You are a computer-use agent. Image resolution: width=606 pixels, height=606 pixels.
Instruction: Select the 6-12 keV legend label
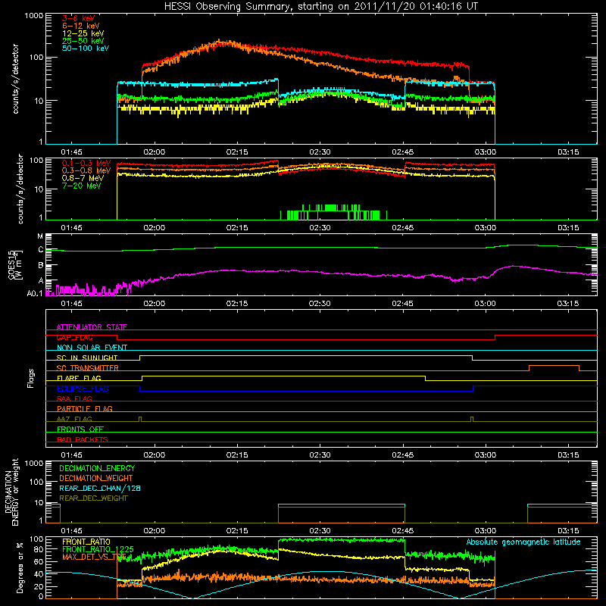click(x=81, y=26)
